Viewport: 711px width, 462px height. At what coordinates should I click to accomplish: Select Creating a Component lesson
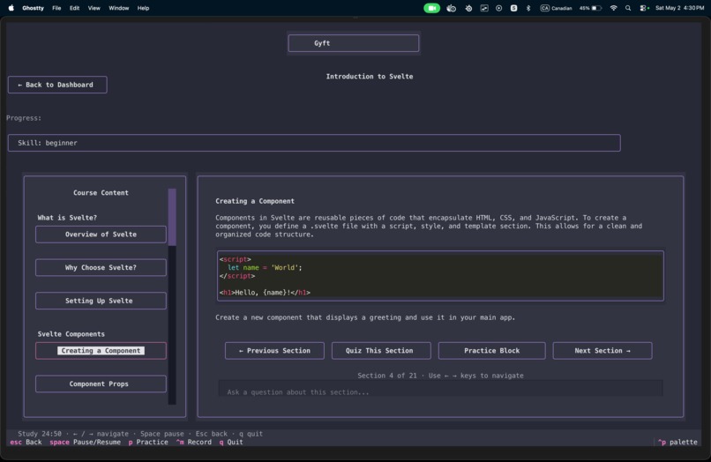click(101, 350)
